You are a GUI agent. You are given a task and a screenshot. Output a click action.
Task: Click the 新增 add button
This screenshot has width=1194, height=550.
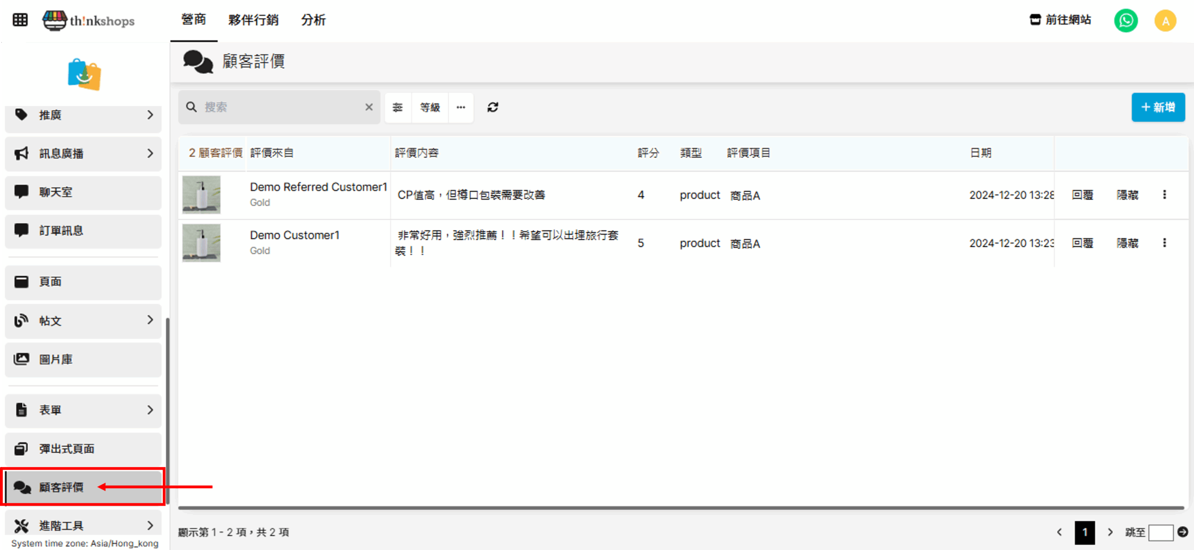pyautogui.click(x=1158, y=107)
